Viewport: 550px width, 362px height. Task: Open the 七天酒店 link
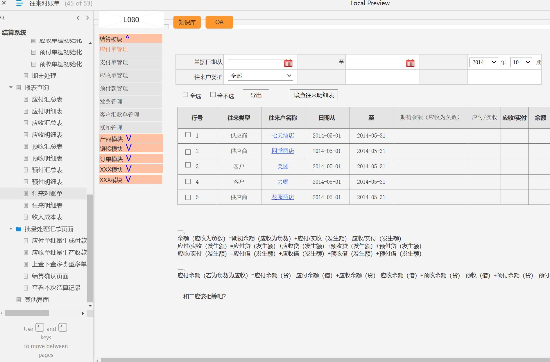pyautogui.click(x=283, y=135)
